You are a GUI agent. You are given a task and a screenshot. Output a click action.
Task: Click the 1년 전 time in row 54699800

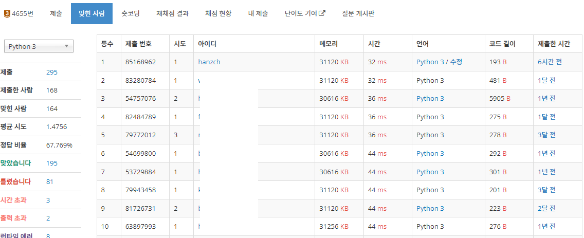click(x=547, y=154)
